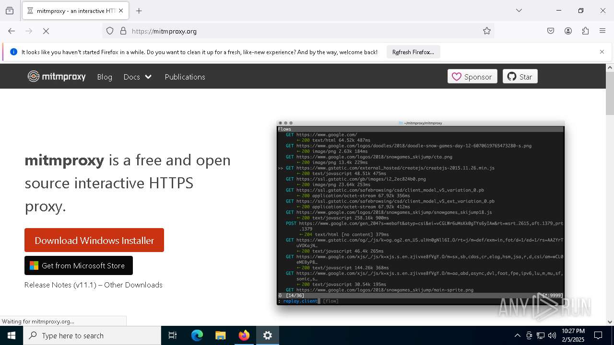614x345 pixels.
Task: Open Firefox application menu
Action: click(602, 31)
